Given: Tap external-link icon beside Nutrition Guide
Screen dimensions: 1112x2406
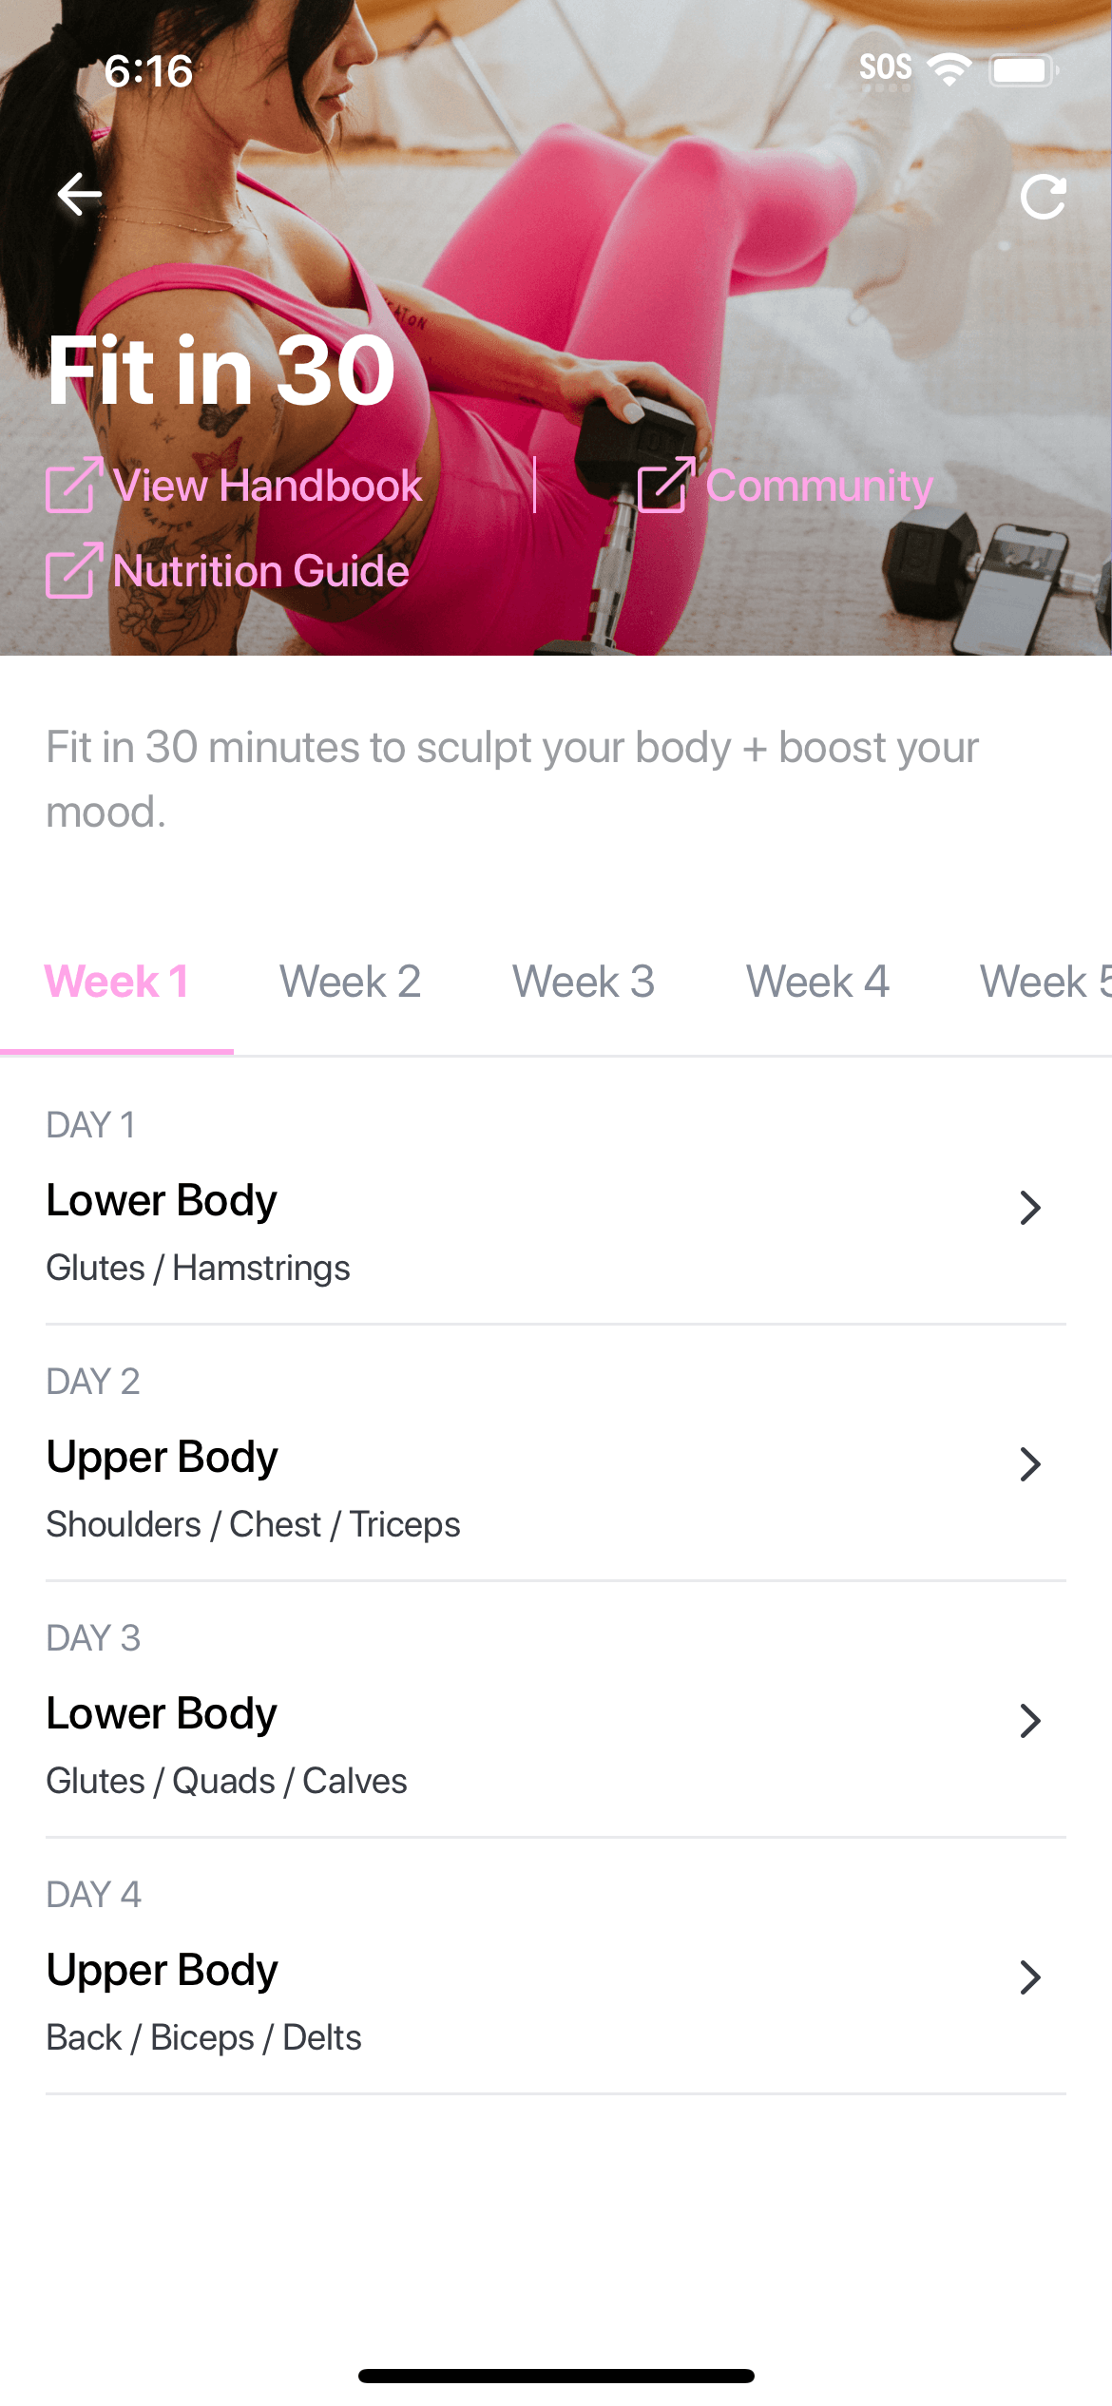Looking at the screenshot, I should pyautogui.click(x=74, y=571).
